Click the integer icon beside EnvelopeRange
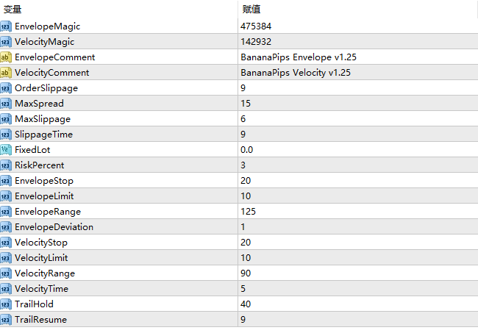This screenshot has height=333, width=478. pyautogui.click(x=6, y=212)
